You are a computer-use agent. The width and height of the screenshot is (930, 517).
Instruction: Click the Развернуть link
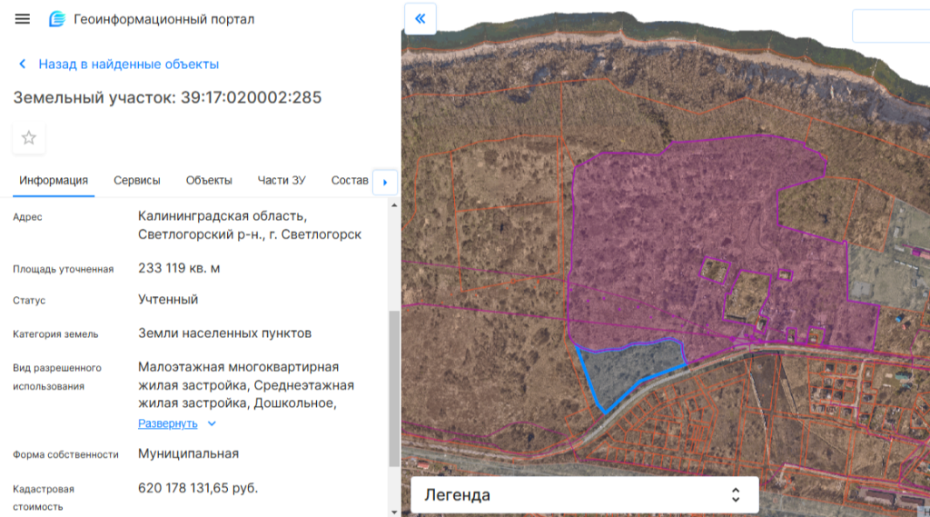[167, 423]
